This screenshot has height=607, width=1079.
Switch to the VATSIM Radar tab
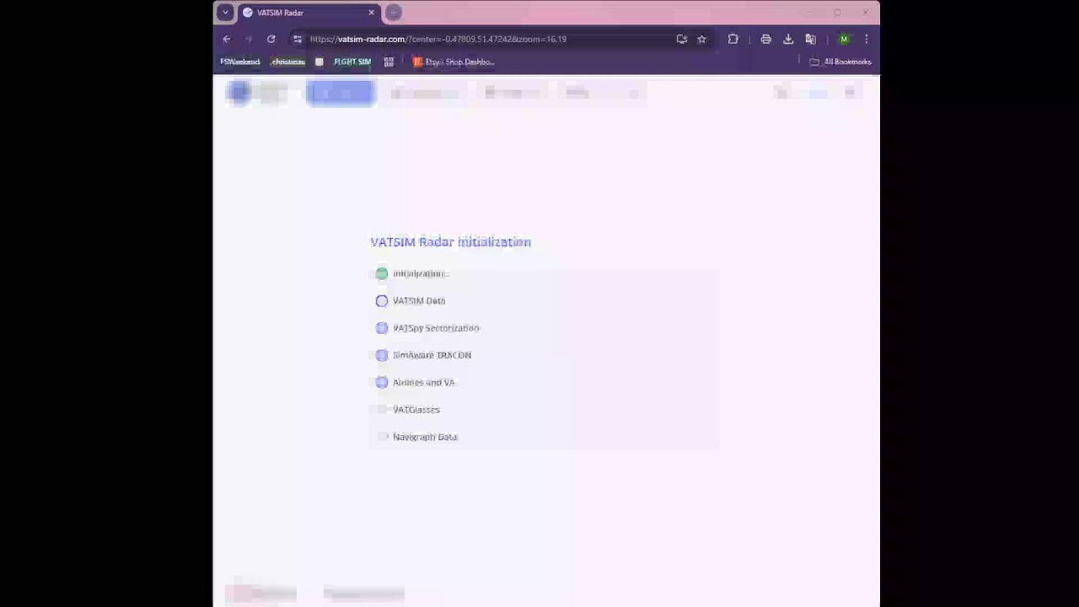point(309,13)
